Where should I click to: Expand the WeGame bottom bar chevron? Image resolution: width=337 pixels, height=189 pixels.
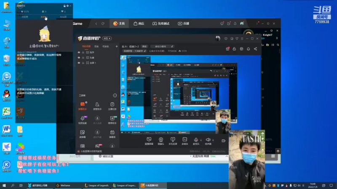[227, 156]
